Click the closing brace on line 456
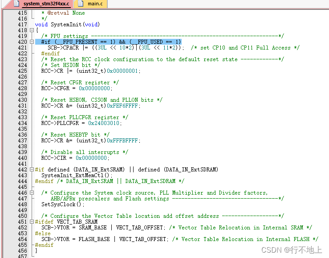The height and width of the screenshot is (258, 329). click(x=37, y=250)
